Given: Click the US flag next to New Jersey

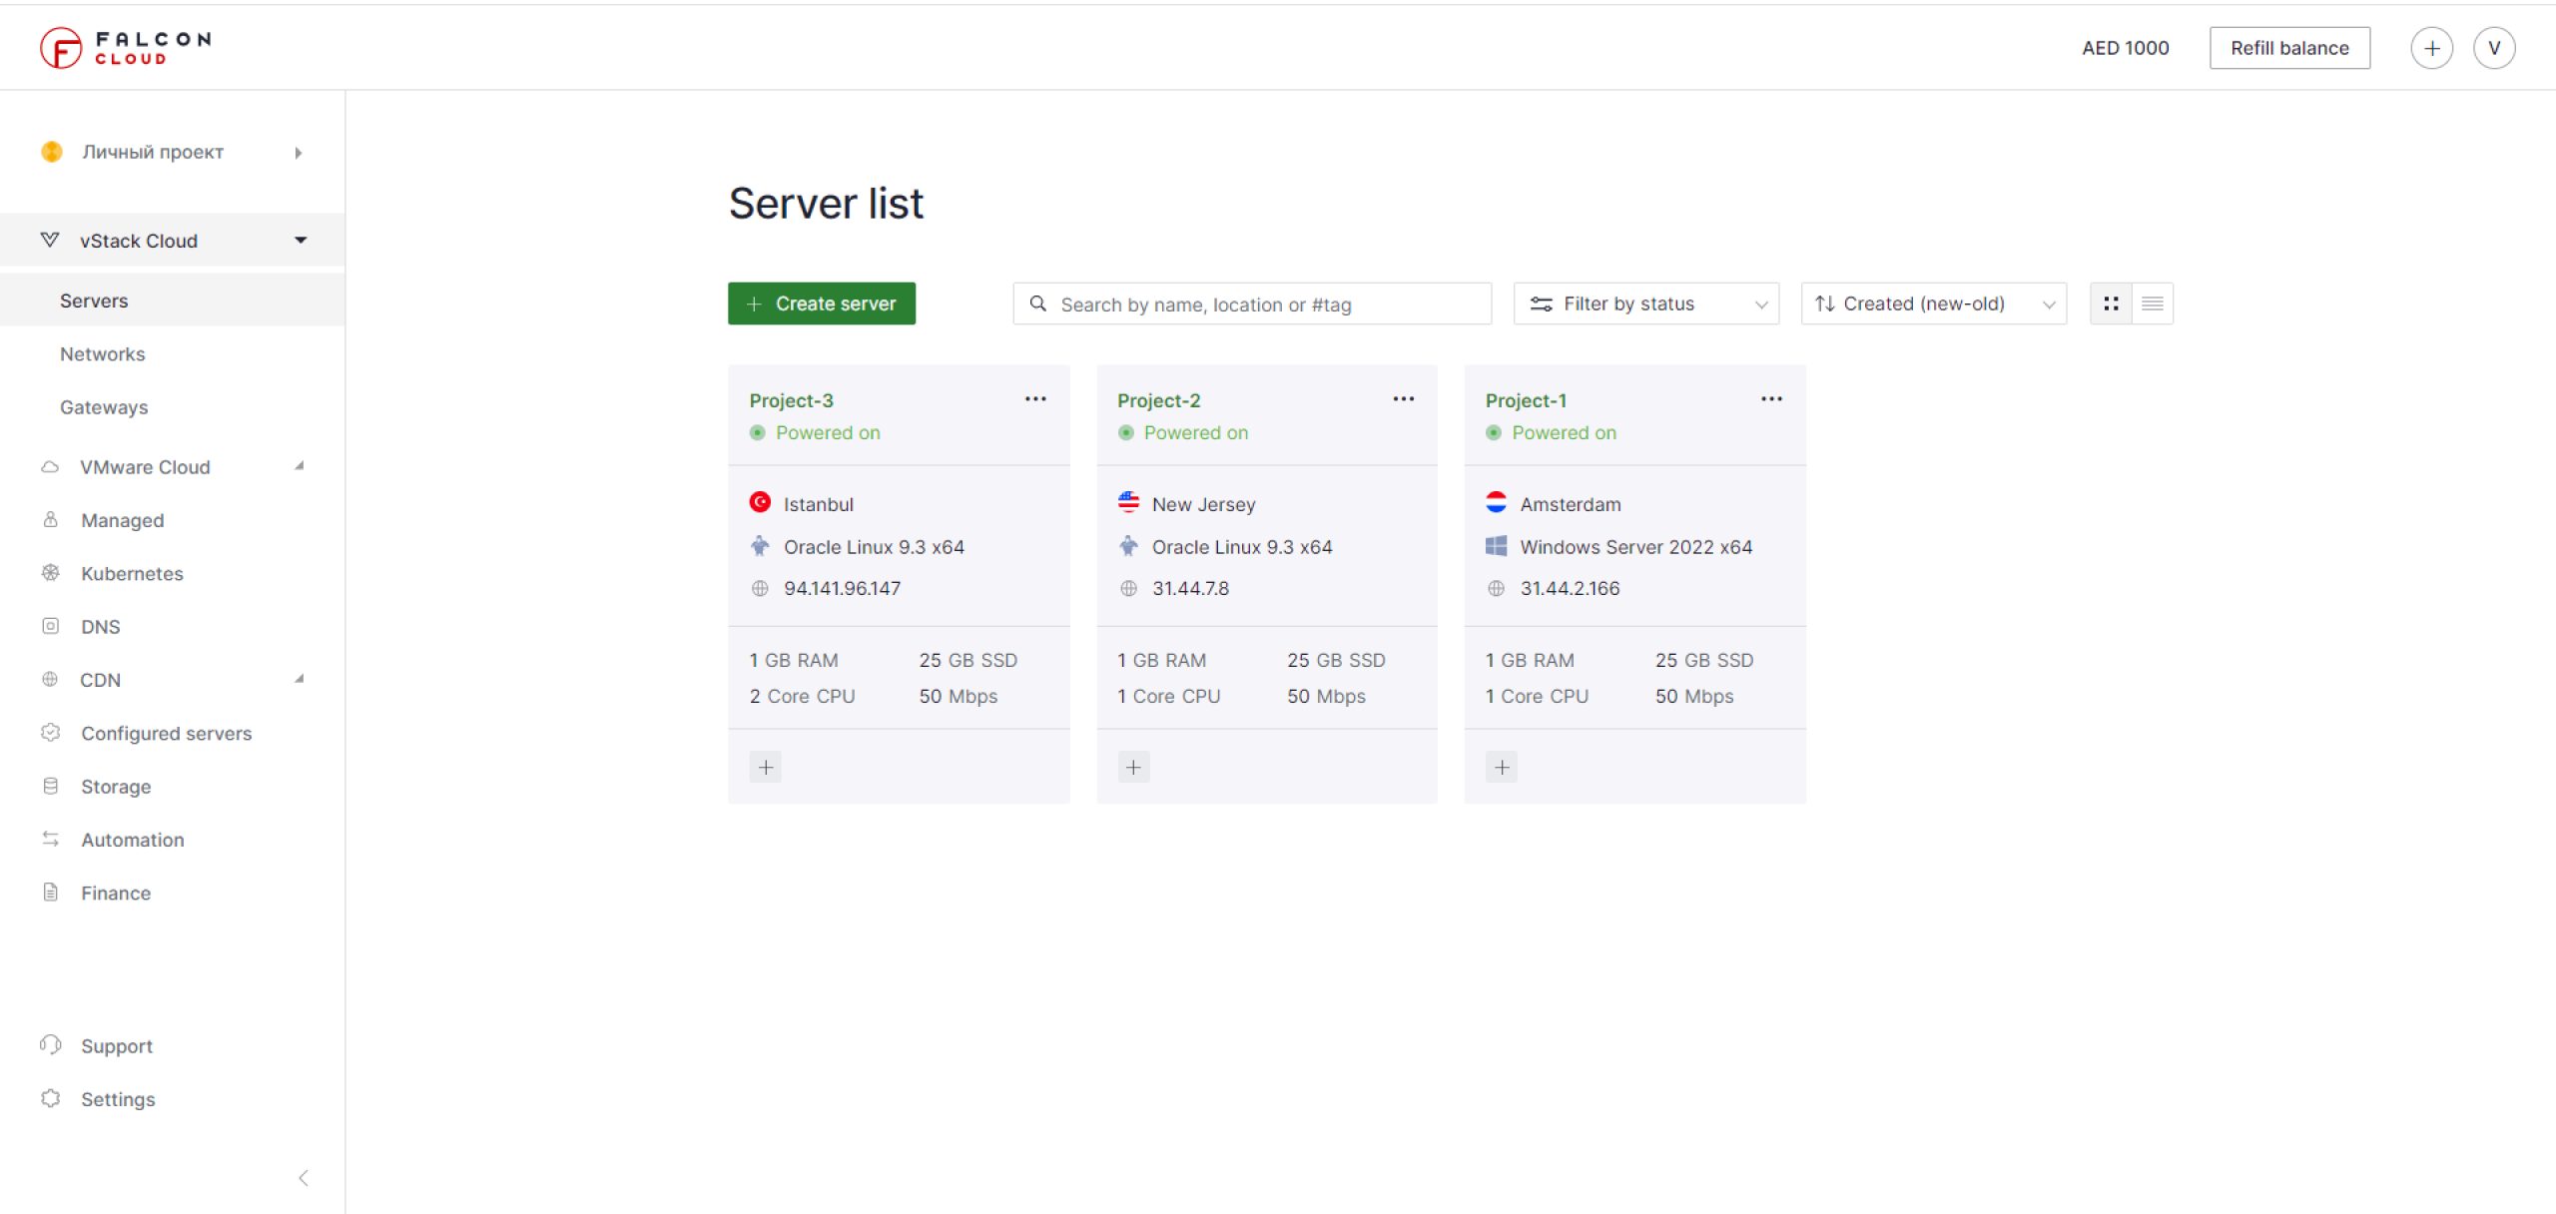Looking at the screenshot, I should pyautogui.click(x=1128, y=502).
